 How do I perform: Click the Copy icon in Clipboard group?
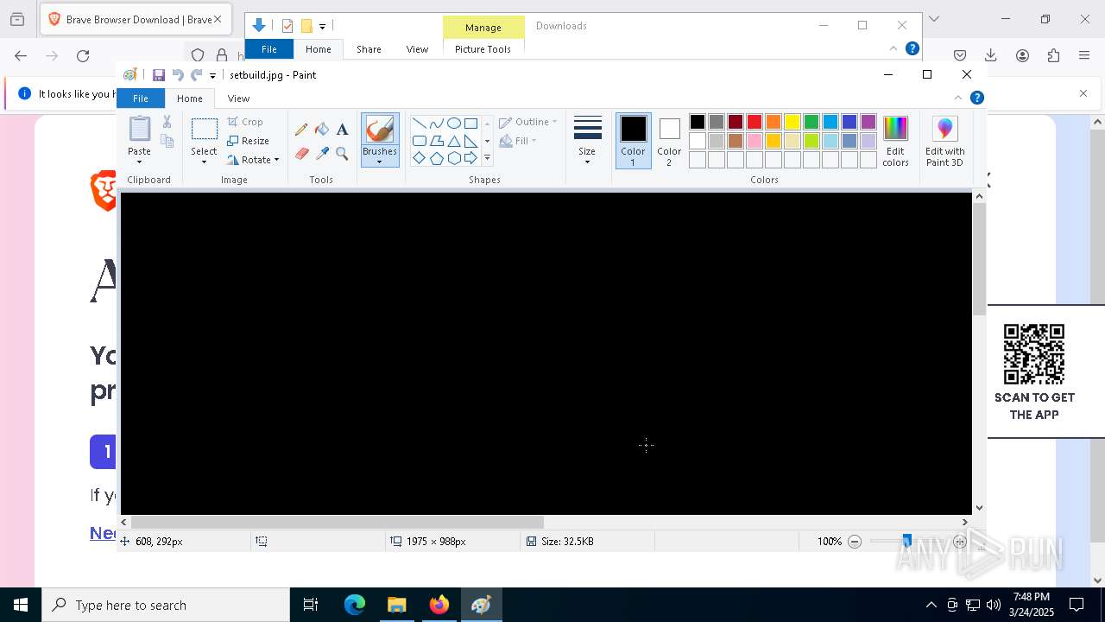point(167,141)
